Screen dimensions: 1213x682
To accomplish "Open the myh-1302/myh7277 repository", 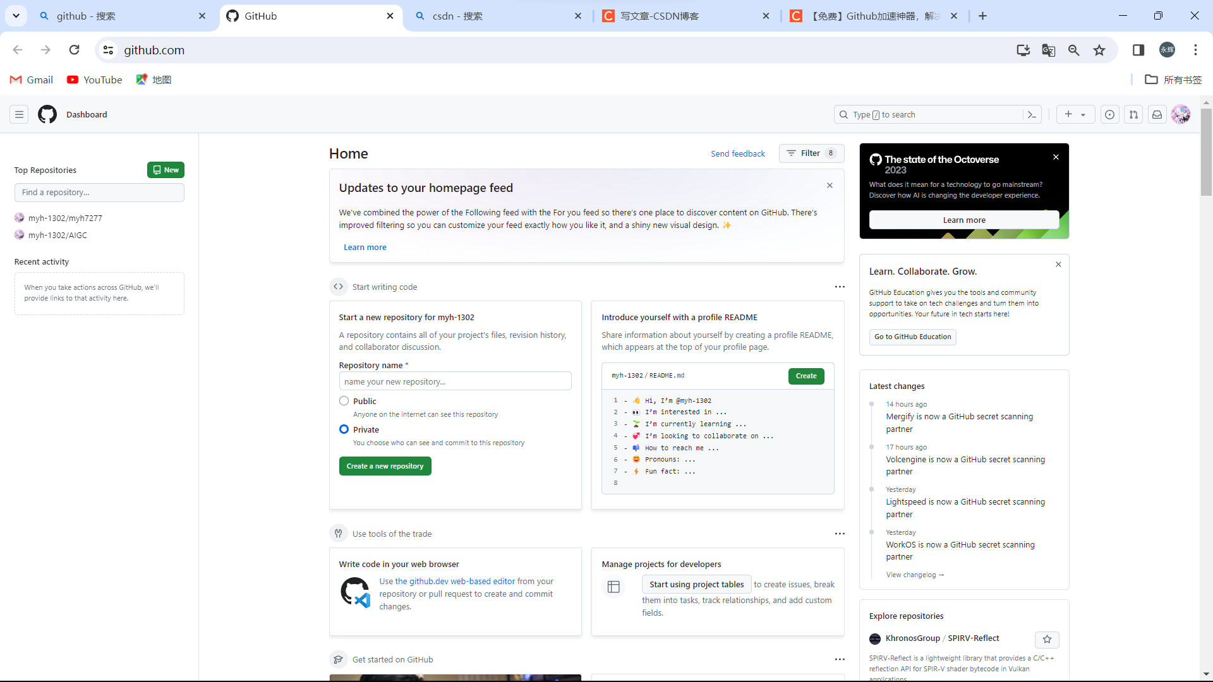I will tap(65, 218).
